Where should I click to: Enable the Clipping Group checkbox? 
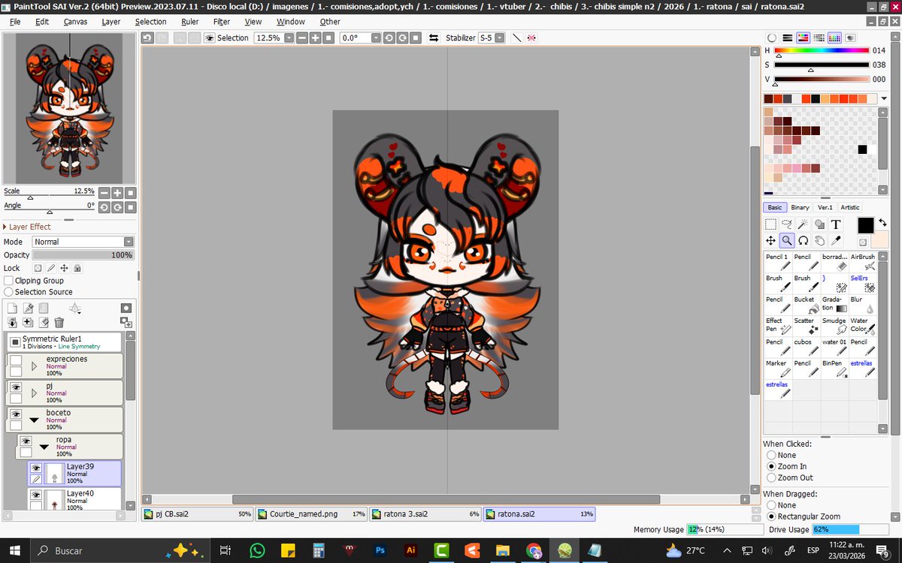coord(9,281)
